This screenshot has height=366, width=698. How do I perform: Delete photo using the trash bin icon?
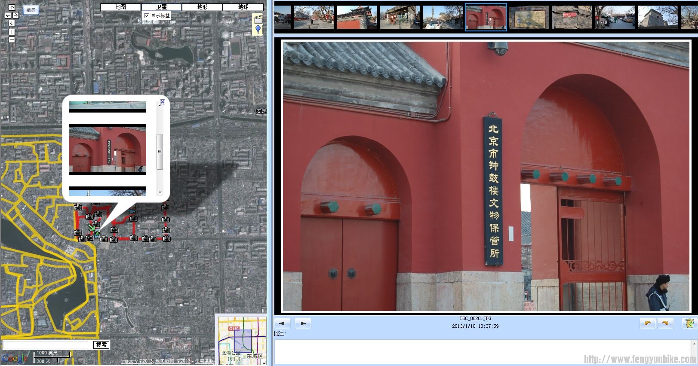689,323
